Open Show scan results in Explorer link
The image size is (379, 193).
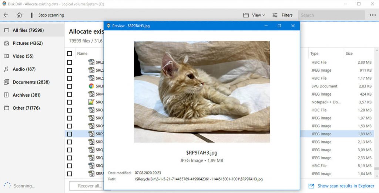(x=346, y=186)
